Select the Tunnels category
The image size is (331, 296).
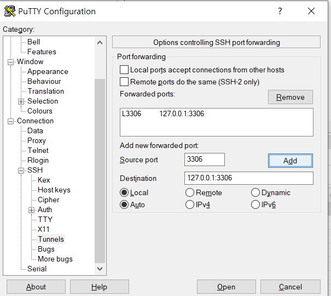tap(51, 239)
